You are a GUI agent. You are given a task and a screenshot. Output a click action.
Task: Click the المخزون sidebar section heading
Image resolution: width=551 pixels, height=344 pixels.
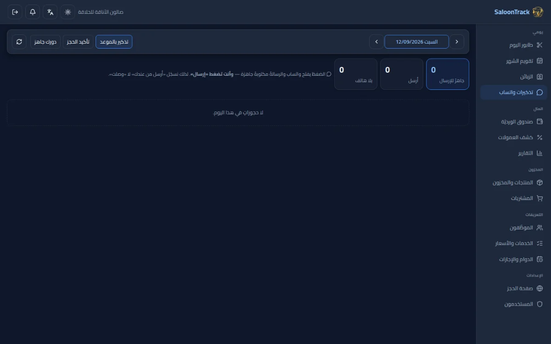[536, 170]
